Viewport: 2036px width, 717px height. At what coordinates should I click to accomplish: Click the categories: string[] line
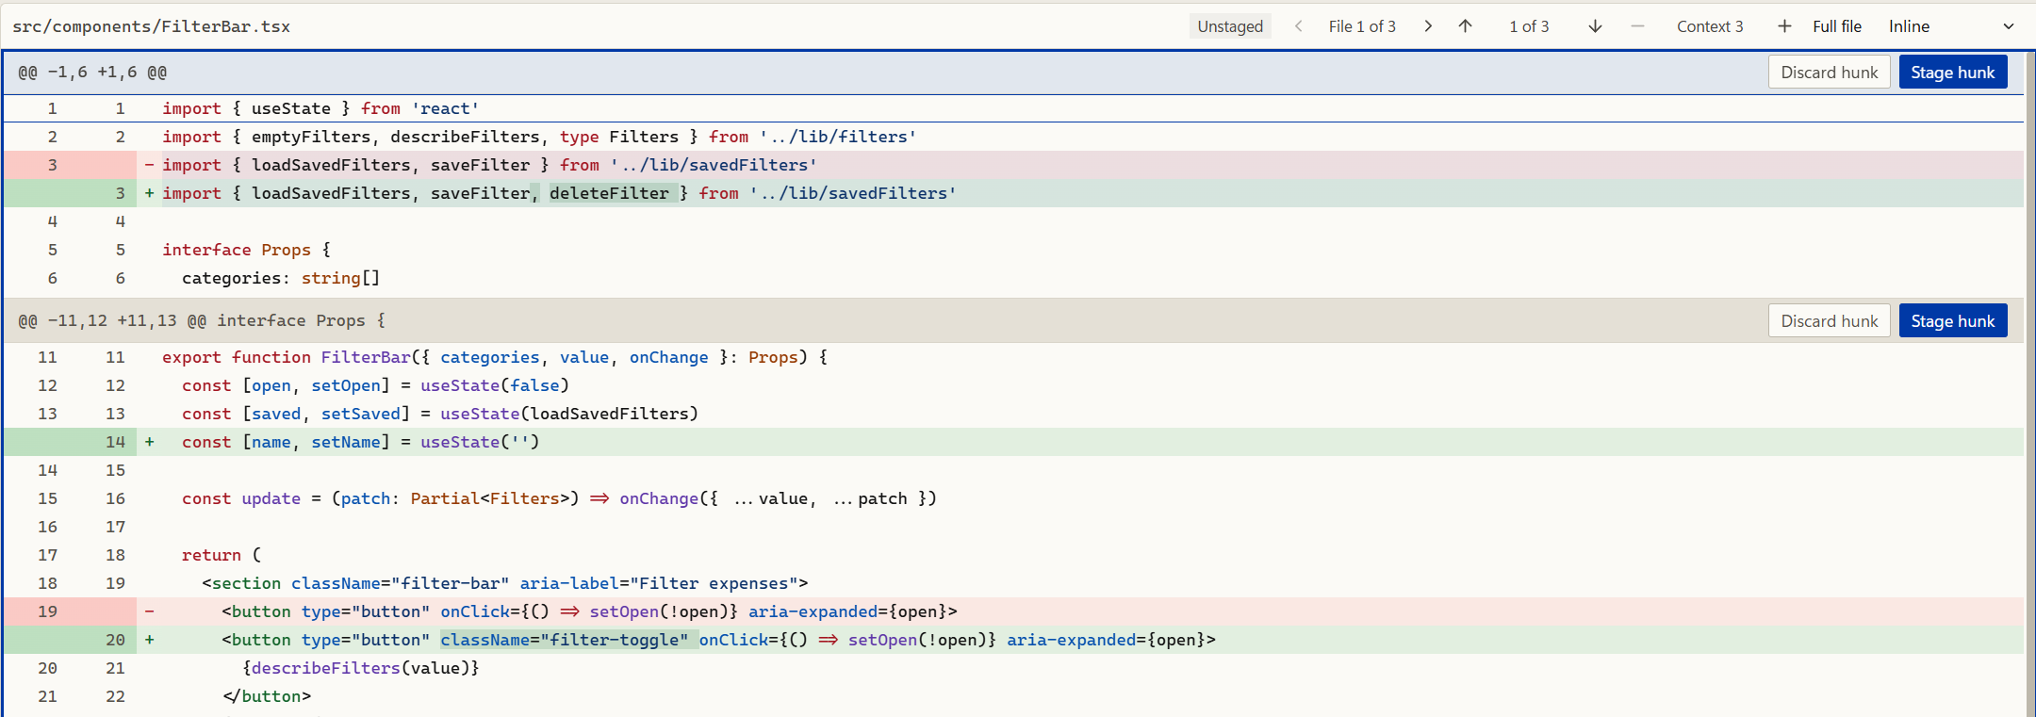coord(1013,278)
